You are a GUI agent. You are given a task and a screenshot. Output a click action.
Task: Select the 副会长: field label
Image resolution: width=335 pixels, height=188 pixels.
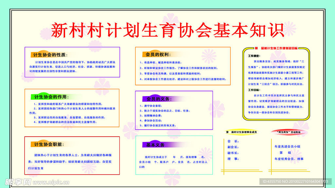pos(233,147)
